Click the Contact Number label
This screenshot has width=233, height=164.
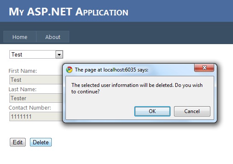(x=30, y=107)
